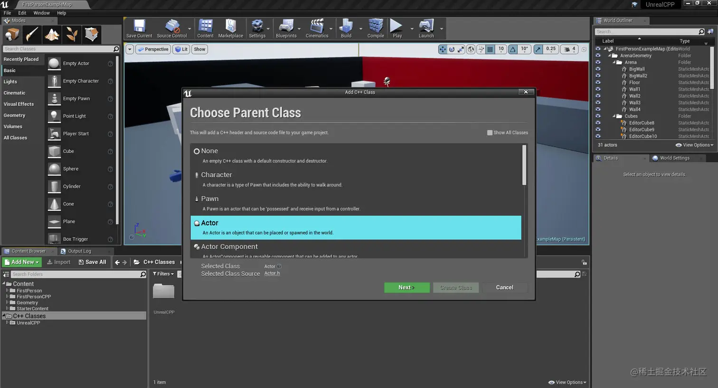Toggle visibility of Wall1 in outliner
The width and height of the screenshot is (718, 388).
pyautogui.click(x=598, y=89)
